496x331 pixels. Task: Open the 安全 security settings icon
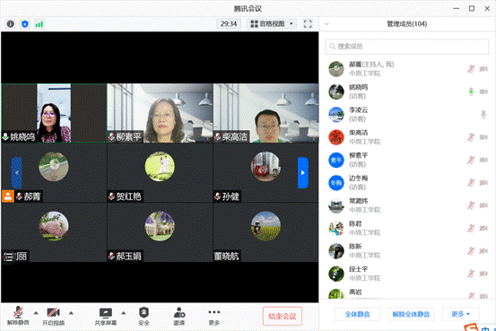[x=144, y=317]
